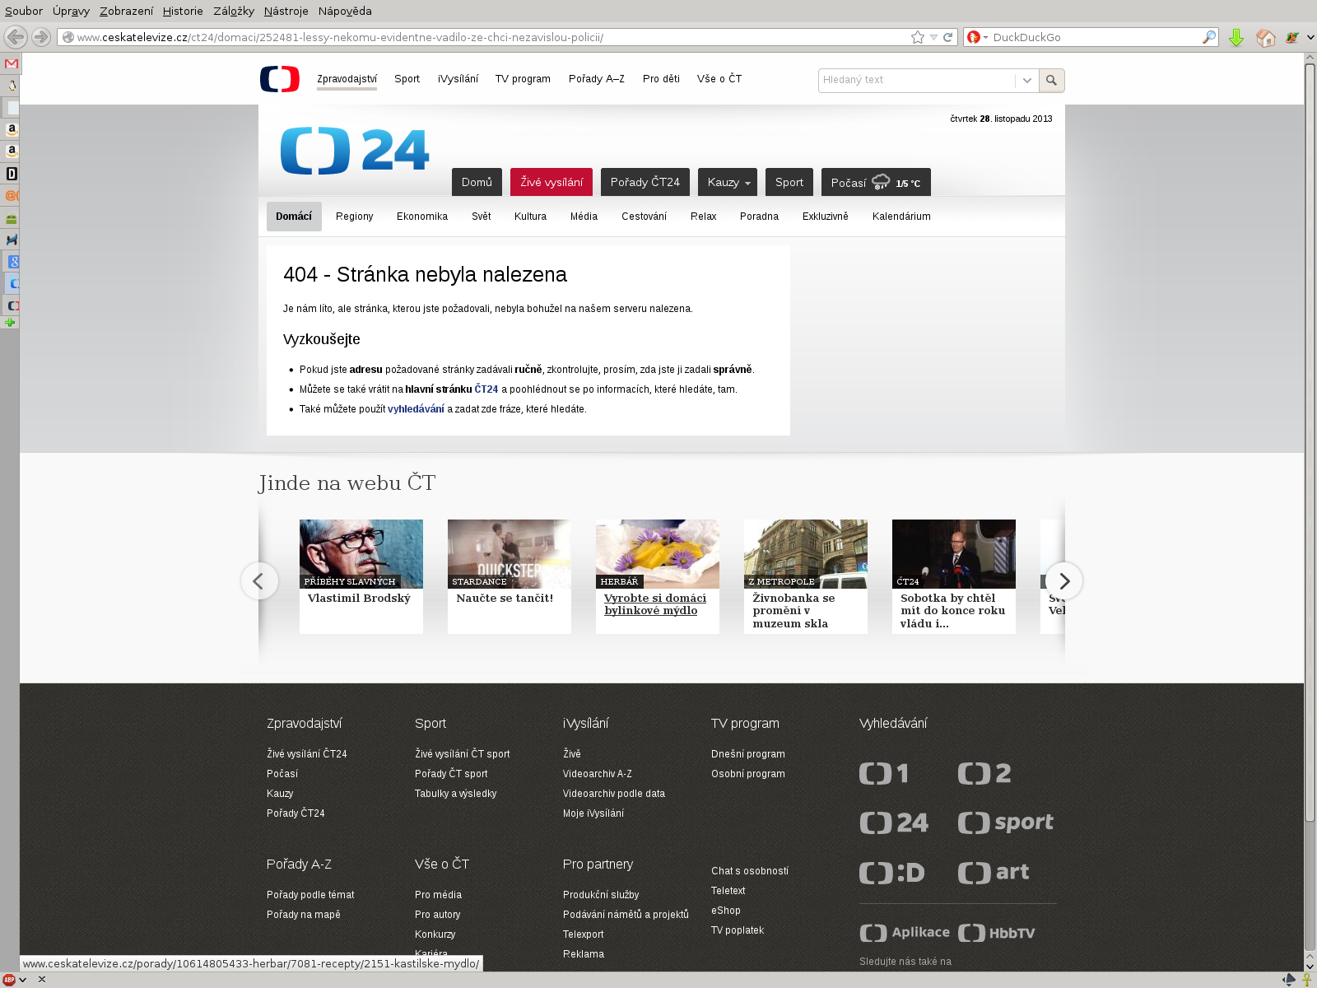Open the DuckDuckGo search engine selector
This screenshot has width=1317, height=988.
(x=978, y=37)
